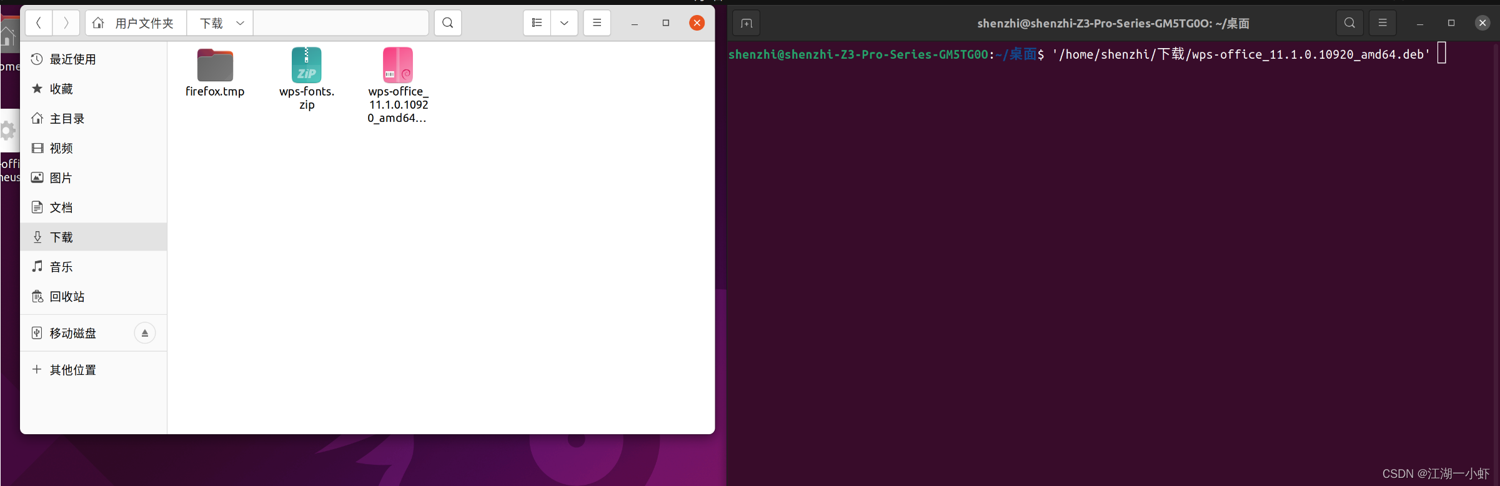Open 收藏 starred items in sidebar
The image size is (1500, 486).
(x=61, y=89)
